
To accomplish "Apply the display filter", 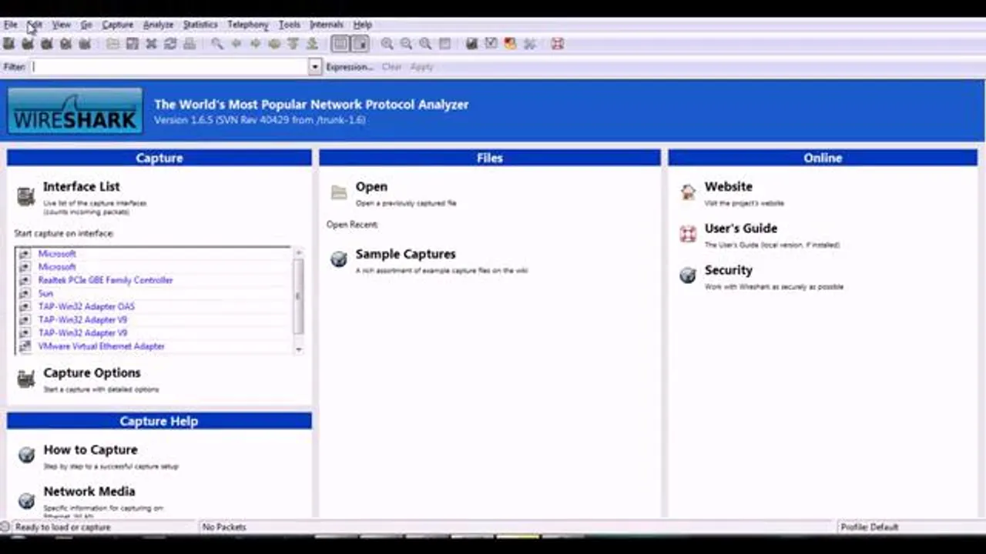I will click(x=421, y=67).
